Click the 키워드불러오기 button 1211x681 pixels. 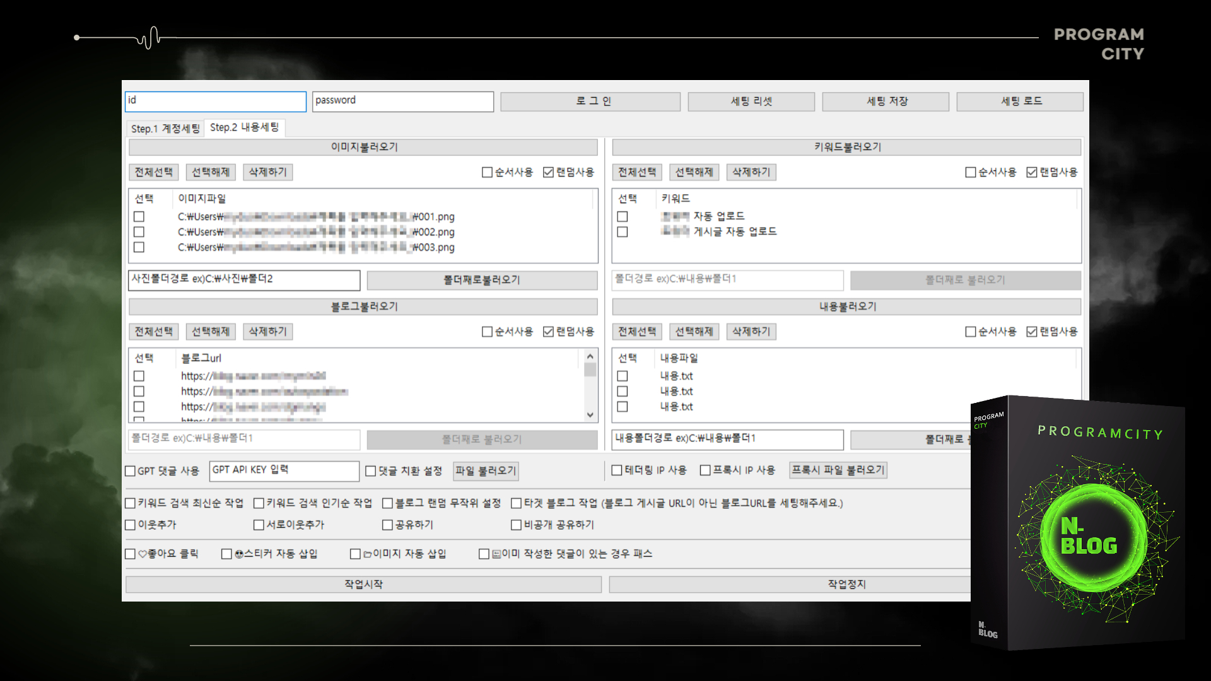click(846, 147)
